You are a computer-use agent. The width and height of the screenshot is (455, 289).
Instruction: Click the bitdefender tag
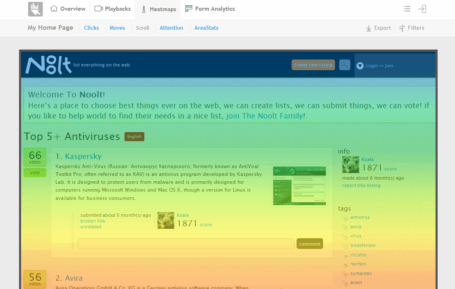363,245
